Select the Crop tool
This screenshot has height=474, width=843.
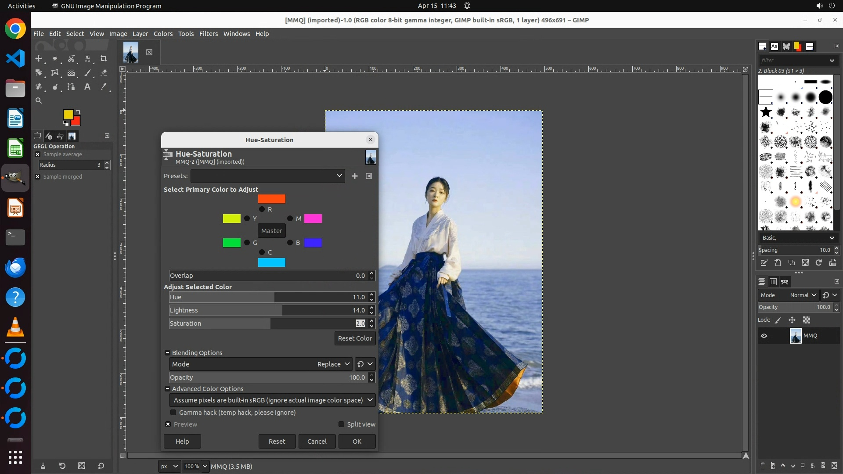coord(104,59)
